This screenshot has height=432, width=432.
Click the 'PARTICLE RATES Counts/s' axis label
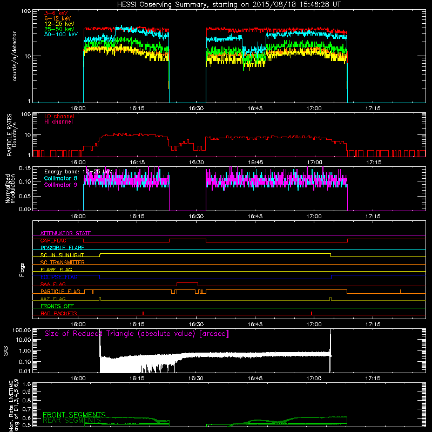[x=11, y=135]
